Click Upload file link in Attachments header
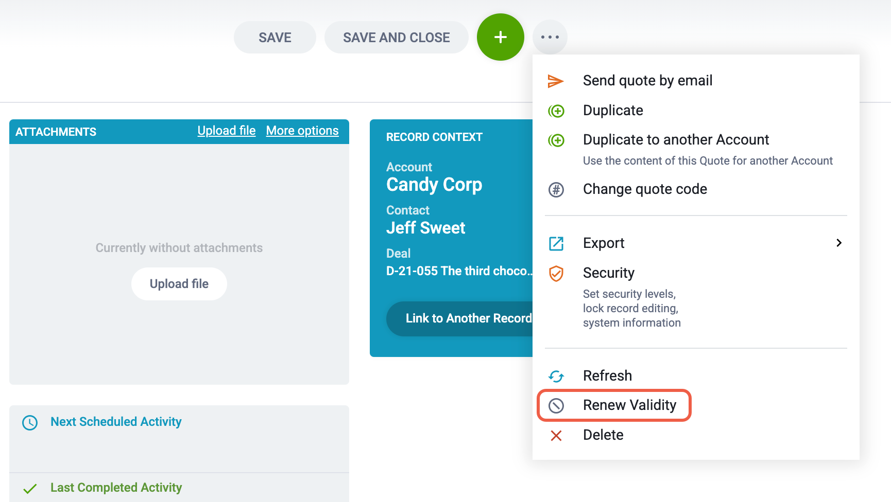The width and height of the screenshot is (891, 502). tap(227, 131)
